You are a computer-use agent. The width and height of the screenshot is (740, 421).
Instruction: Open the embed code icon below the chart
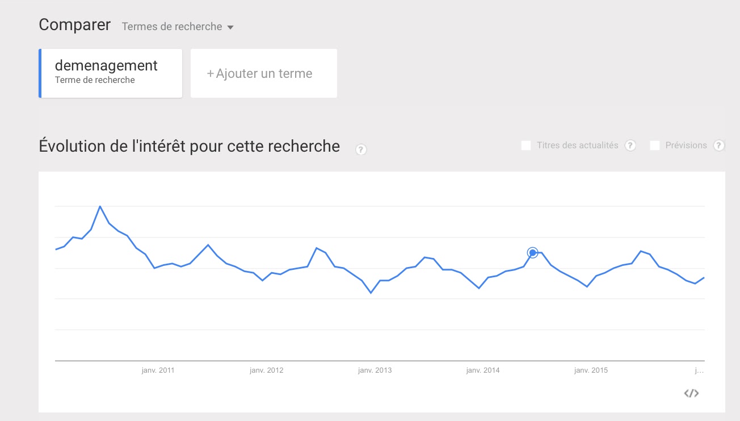691,393
